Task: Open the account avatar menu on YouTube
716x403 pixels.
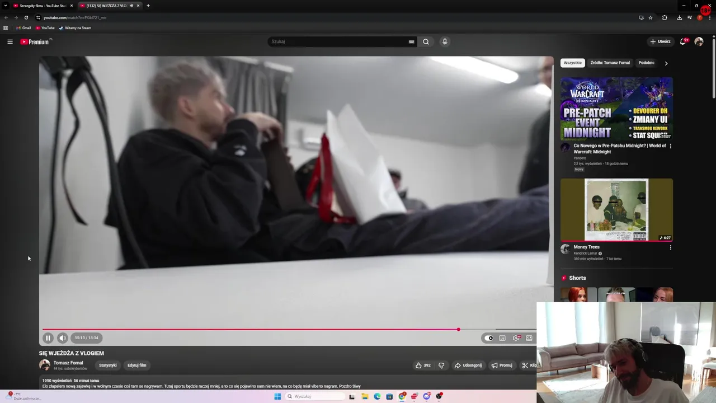Action: pos(699,41)
